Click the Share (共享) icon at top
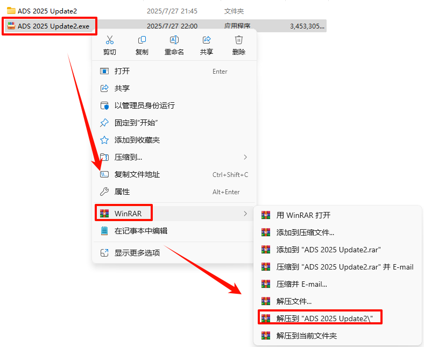The width and height of the screenshot is (424, 347). pyautogui.click(x=207, y=40)
